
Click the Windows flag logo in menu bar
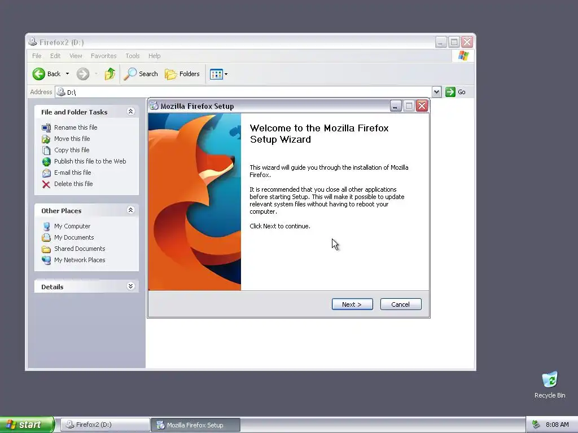click(463, 56)
